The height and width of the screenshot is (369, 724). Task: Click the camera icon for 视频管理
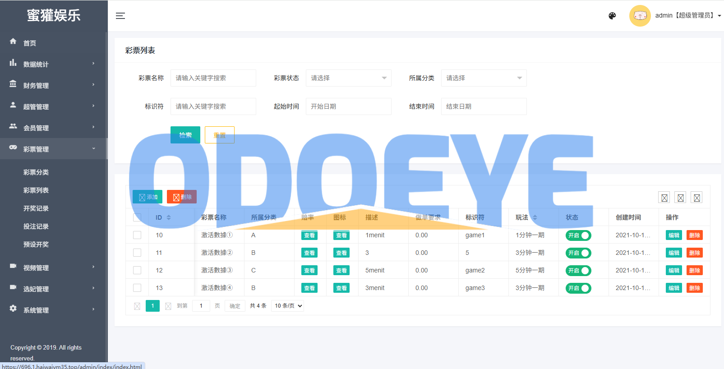click(13, 266)
